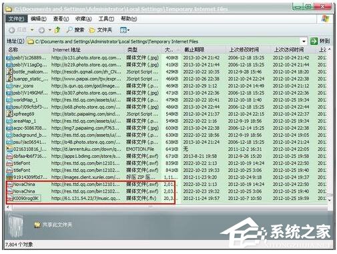Open the 文件(F) menu
The width and height of the screenshot is (337, 254).
click(x=16, y=19)
